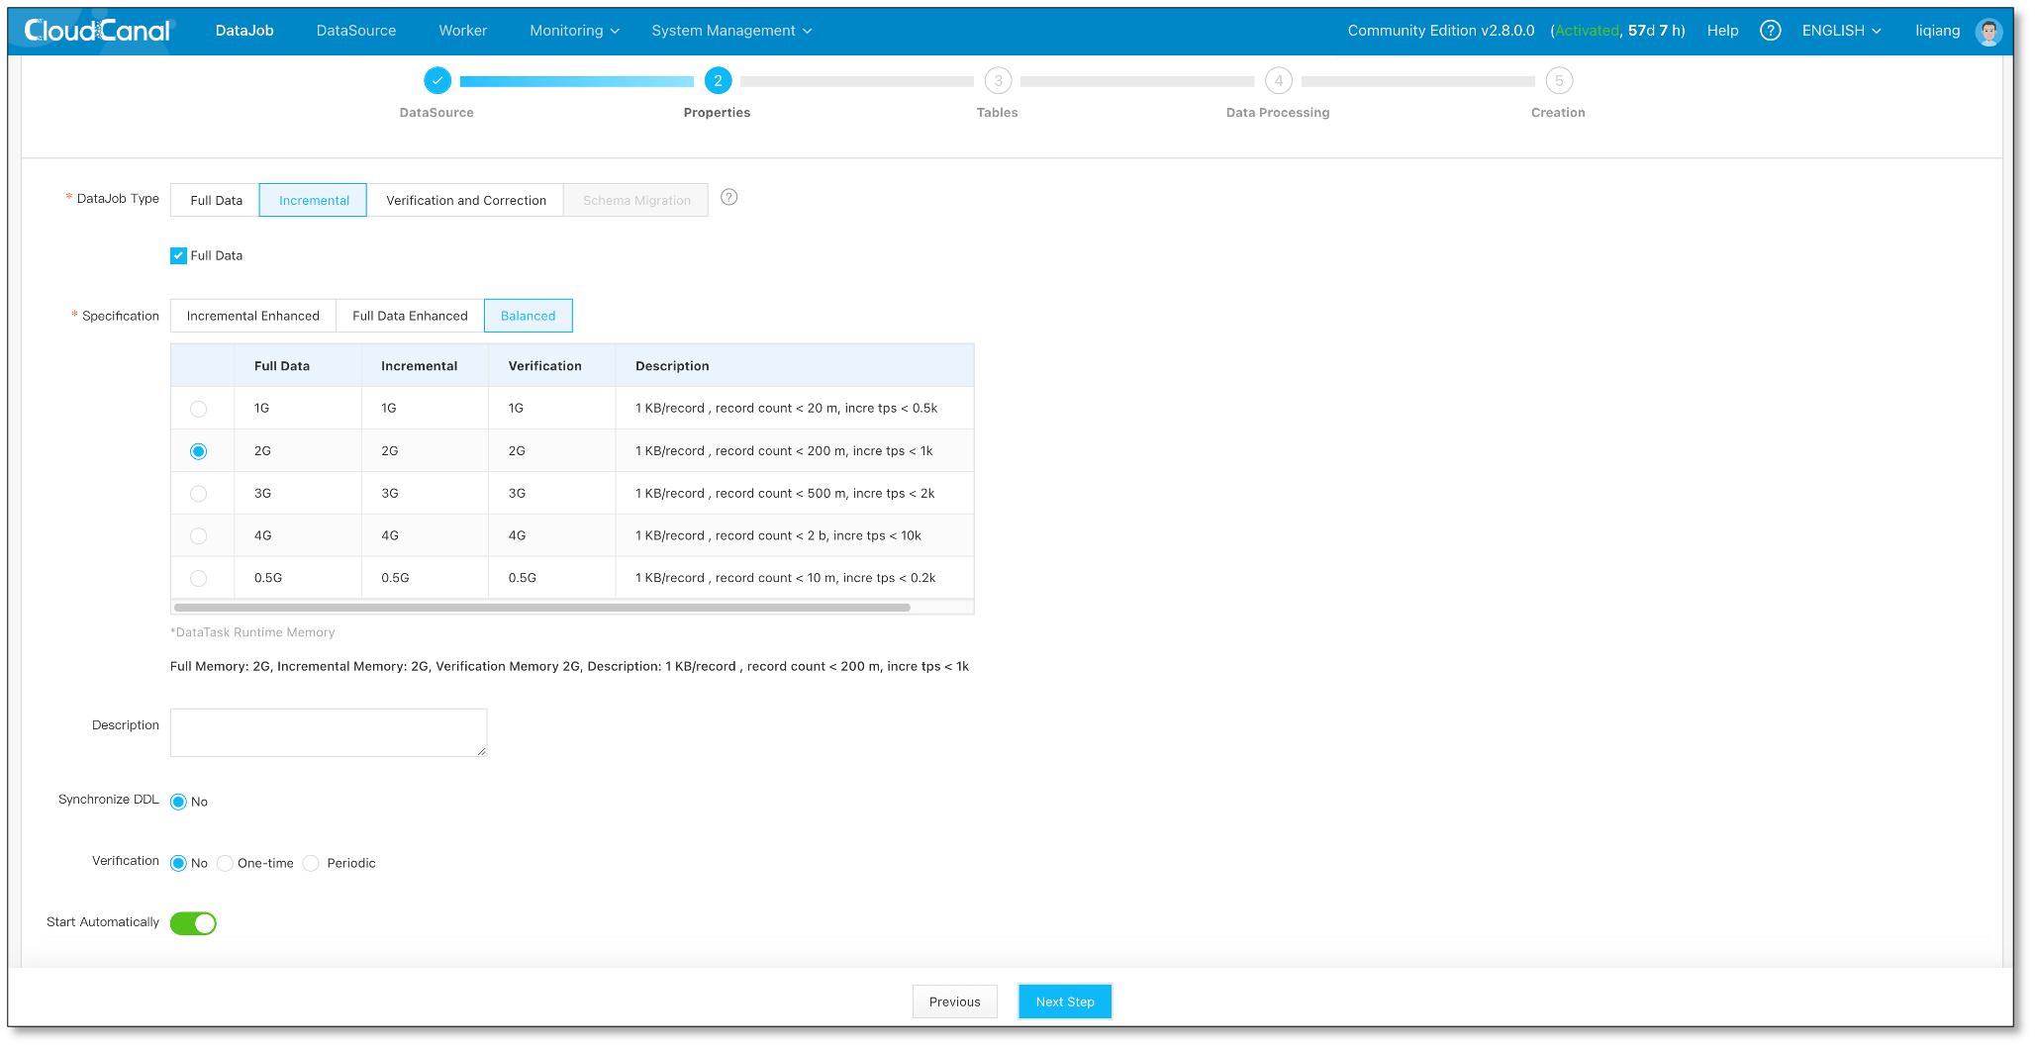Click inside the Description text area
Screen dimensions: 2035x1049
coord(328,732)
